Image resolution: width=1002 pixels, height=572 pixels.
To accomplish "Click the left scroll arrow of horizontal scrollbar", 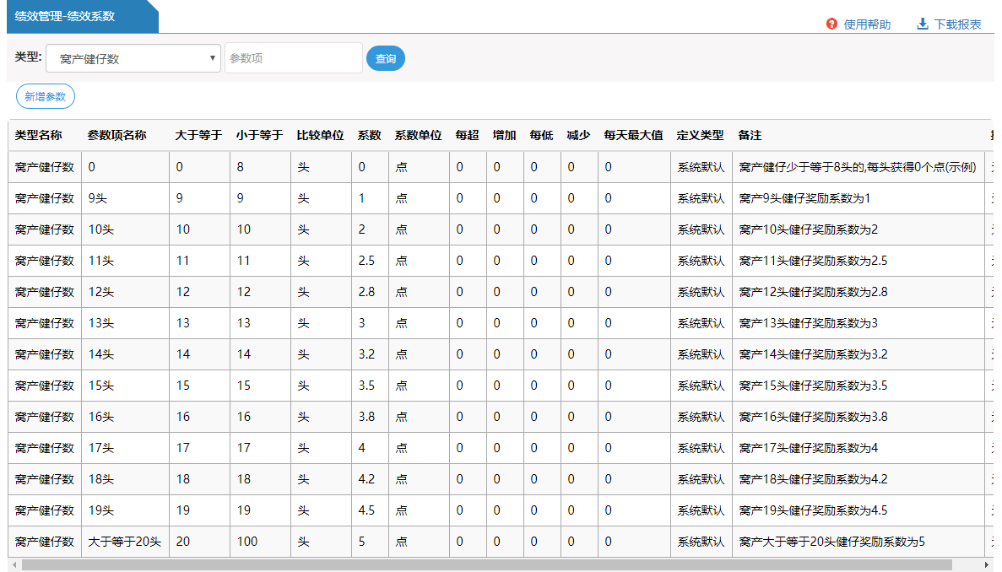I will (13, 564).
